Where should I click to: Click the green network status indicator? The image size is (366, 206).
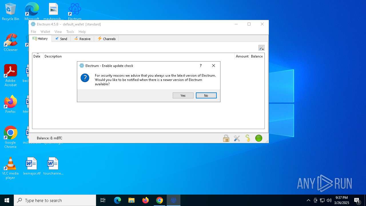pyautogui.click(x=259, y=138)
